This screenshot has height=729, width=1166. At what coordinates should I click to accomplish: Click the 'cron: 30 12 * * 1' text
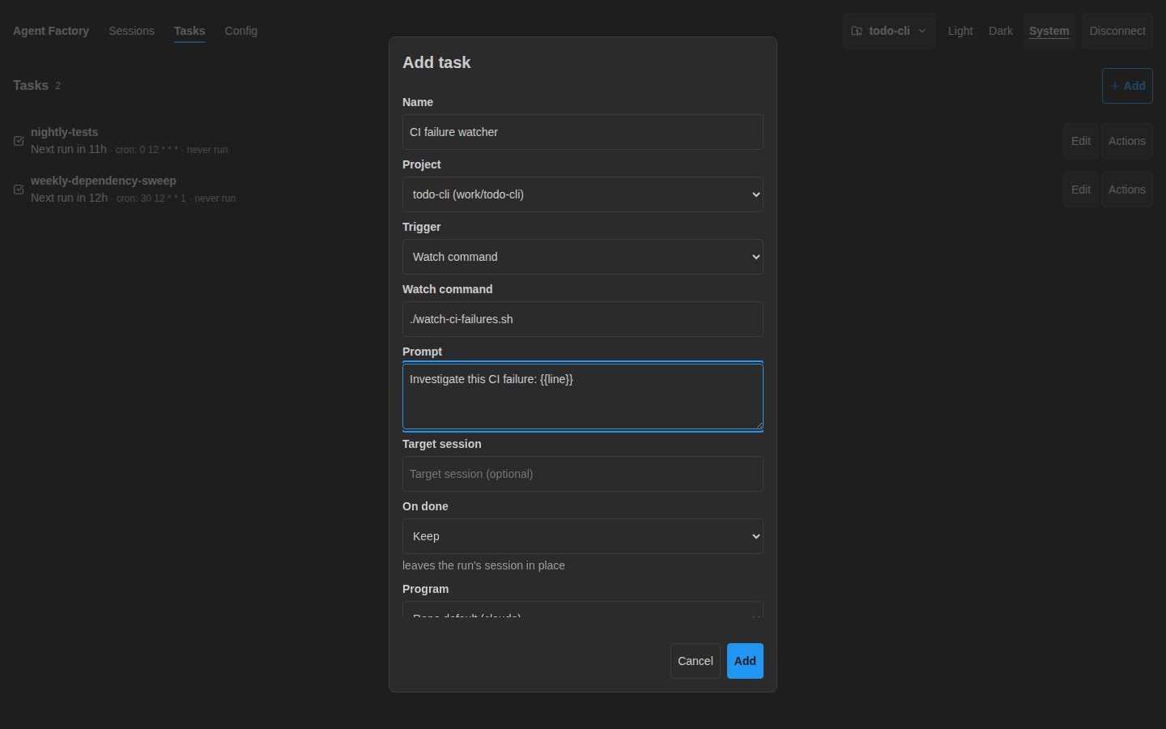(151, 198)
